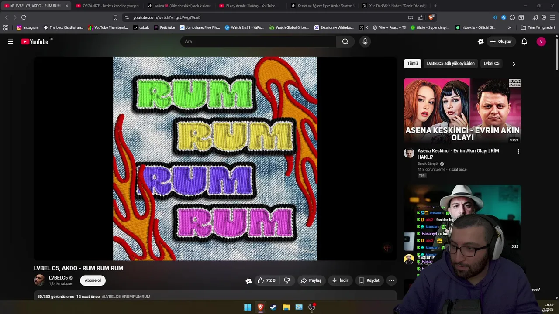This screenshot has height=314, width=559.
Task: Click the picture-in-picture screen icon in the address bar
Action: coord(411,17)
